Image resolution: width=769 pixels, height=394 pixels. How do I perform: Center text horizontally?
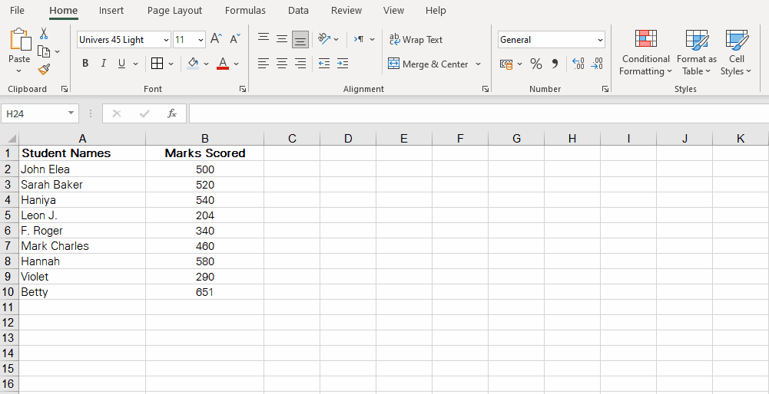pyautogui.click(x=281, y=63)
